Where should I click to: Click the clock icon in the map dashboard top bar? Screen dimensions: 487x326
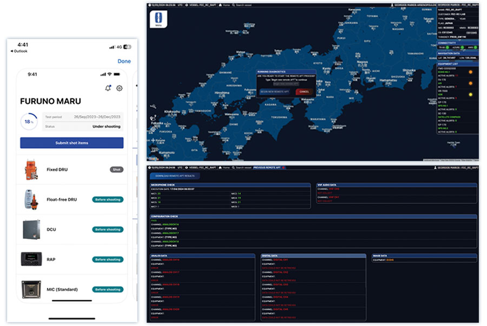149,5
